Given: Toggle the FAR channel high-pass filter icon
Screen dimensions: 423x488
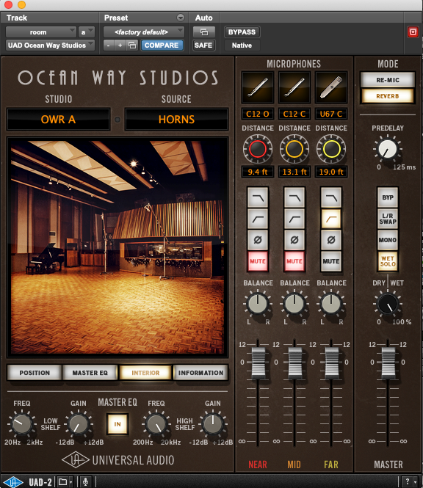Looking at the screenshot, I should point(331,219).
